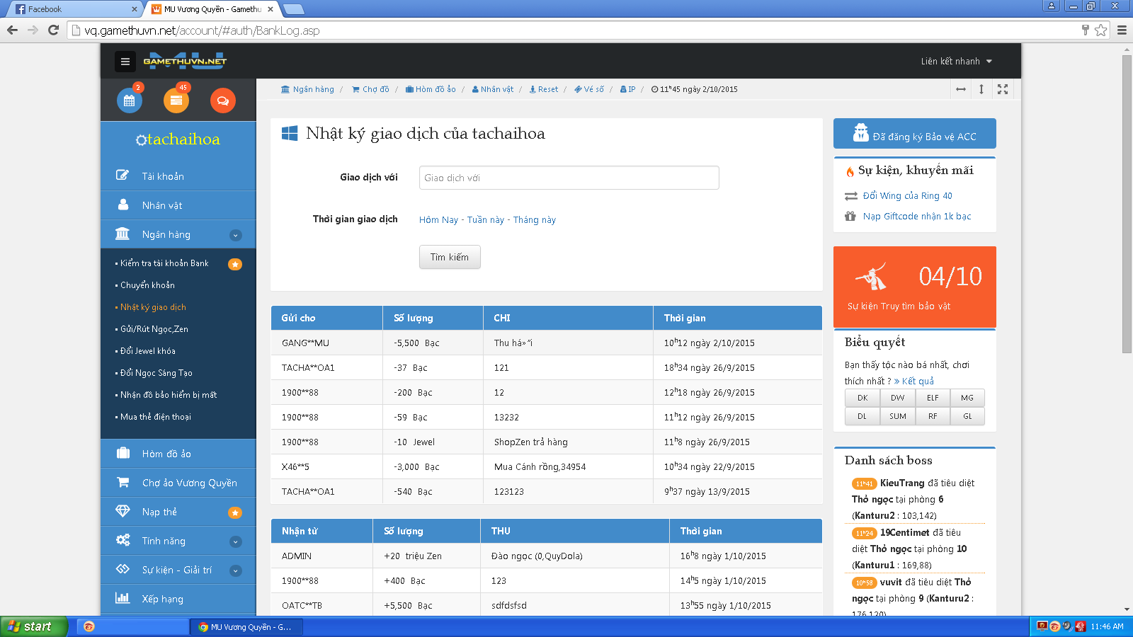Bookmark page with the star icon
1133x637 pixels.
[1100, 30]
